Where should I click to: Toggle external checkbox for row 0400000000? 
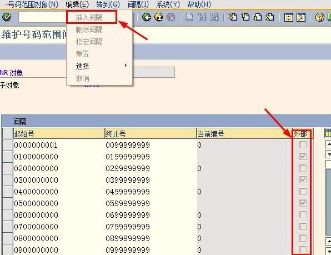tap(303, 192)
